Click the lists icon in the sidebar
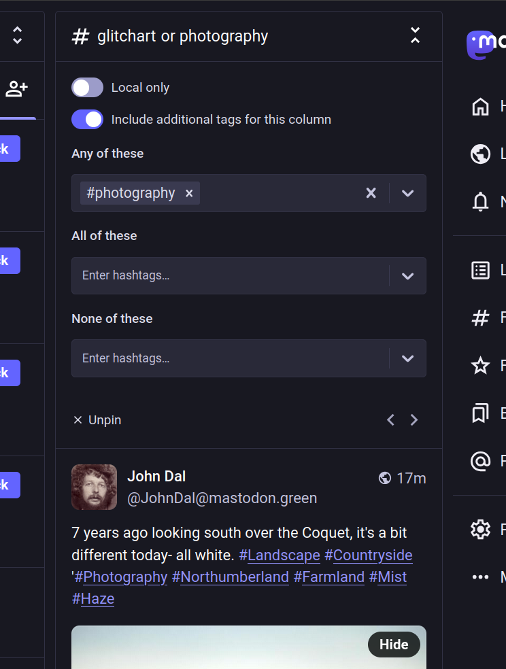This screenshot has height=669, width=506. [481, 270]
